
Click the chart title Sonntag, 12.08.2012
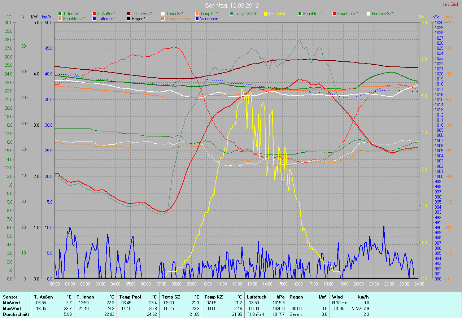pos(231,5)
